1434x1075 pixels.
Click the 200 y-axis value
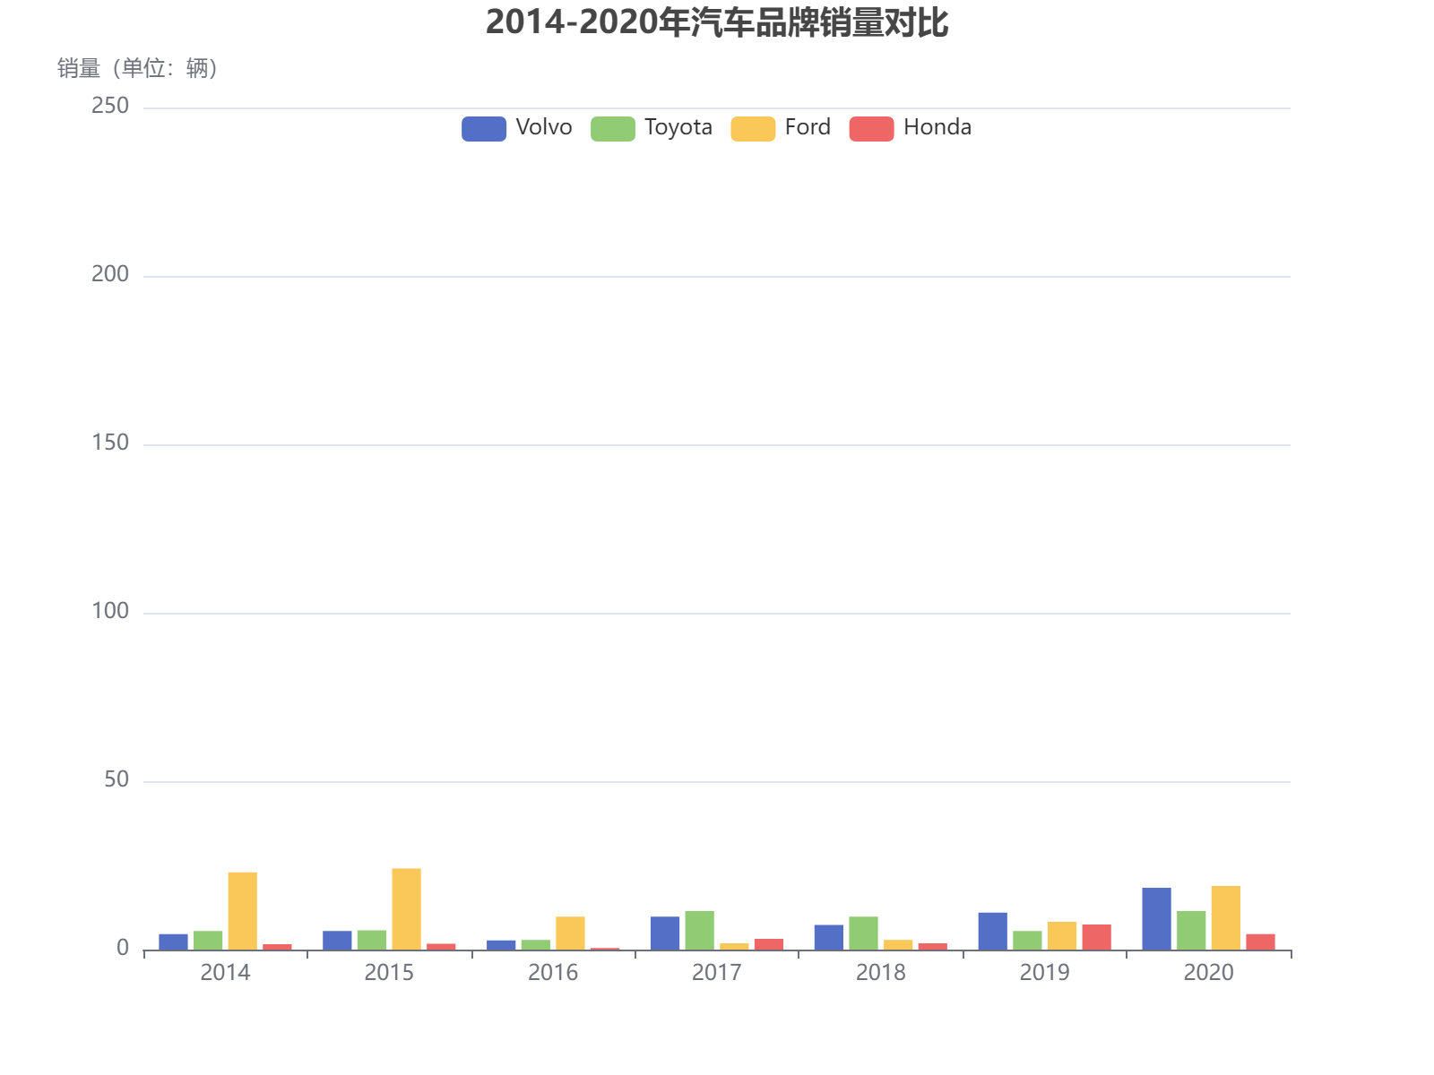[x=110, y=274]
